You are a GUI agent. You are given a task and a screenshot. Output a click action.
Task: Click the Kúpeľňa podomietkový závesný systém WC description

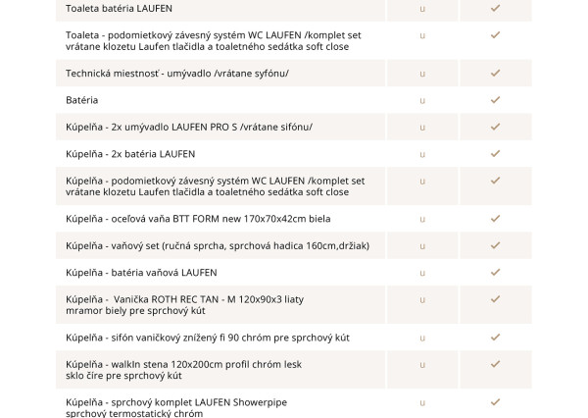pos(215,186)
